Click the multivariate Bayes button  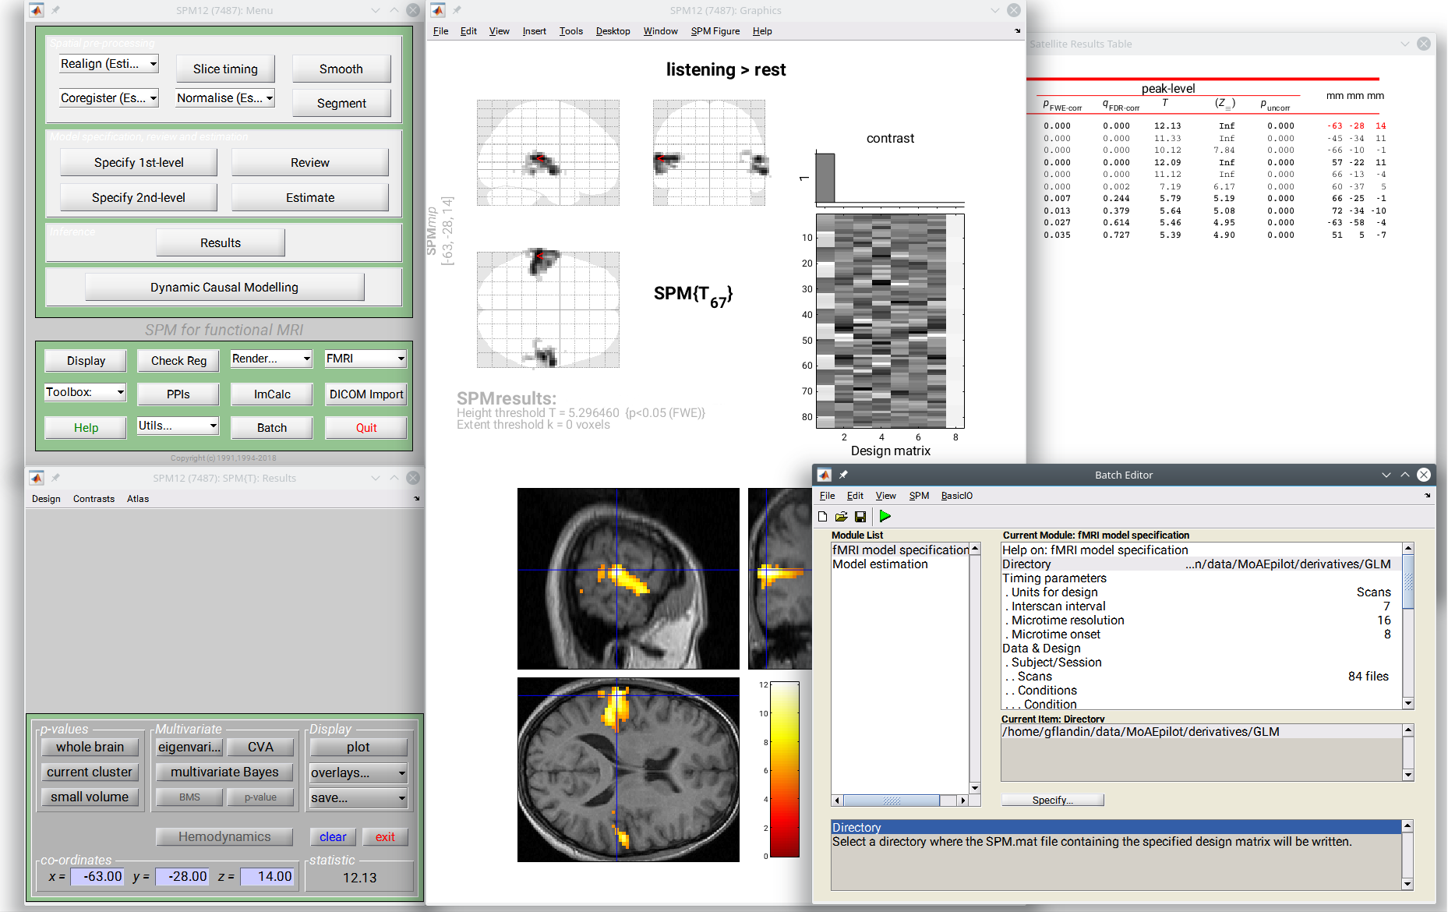click(x=224, y=772)
